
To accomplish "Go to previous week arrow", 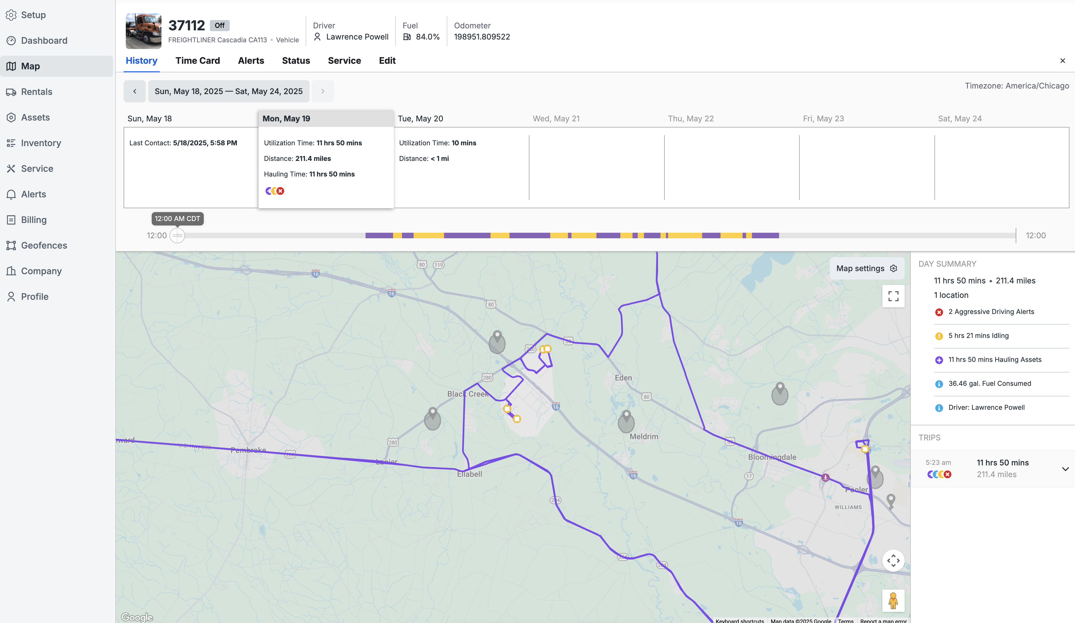I will pos(135,91).
